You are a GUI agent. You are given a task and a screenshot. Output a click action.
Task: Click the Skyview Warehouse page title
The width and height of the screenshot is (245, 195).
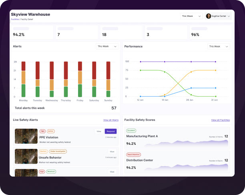(x=30, y=14)
